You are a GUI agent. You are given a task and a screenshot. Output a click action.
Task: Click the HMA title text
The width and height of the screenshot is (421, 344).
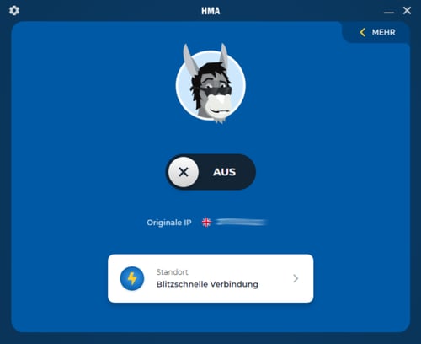[210, 11]
